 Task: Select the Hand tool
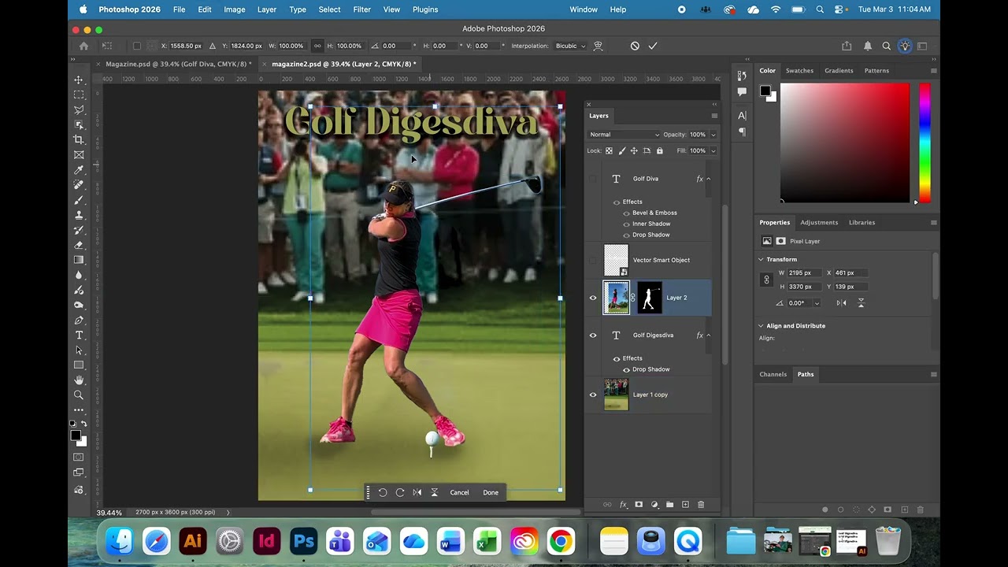click(x=79, y=380)
